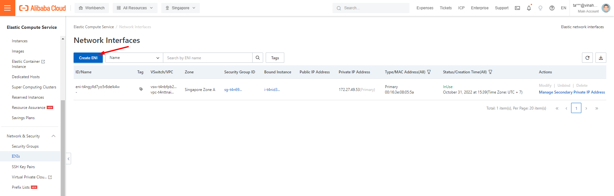Click the tag icon in the ENI row
The height and width of the screenshot is (196, 614).
(x=141, y=89)
